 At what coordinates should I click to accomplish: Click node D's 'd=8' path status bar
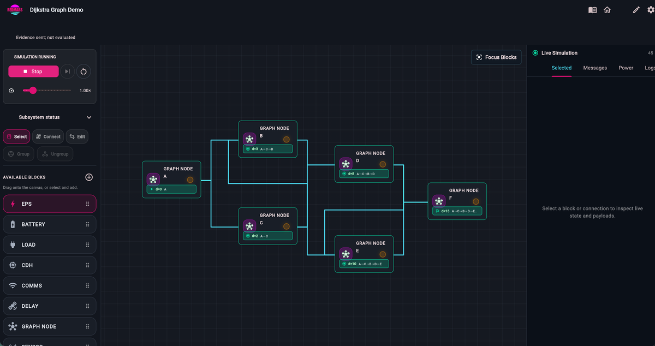(364, 174)
